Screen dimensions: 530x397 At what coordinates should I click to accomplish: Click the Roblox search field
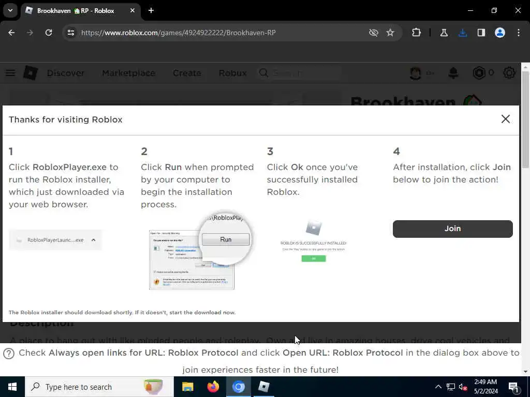pos(300,73)
